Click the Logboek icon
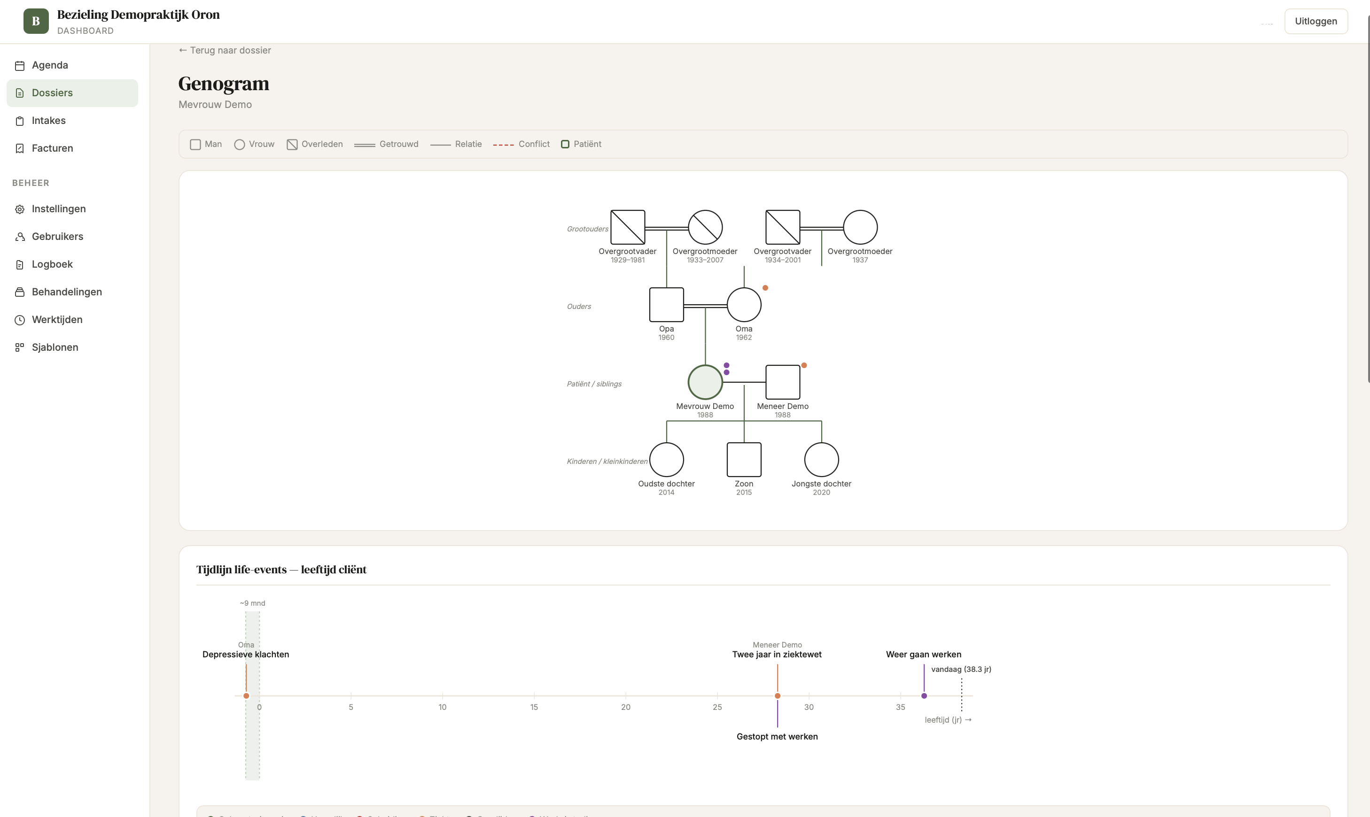This screenshot has width=1370, height=817. [20, 265]
